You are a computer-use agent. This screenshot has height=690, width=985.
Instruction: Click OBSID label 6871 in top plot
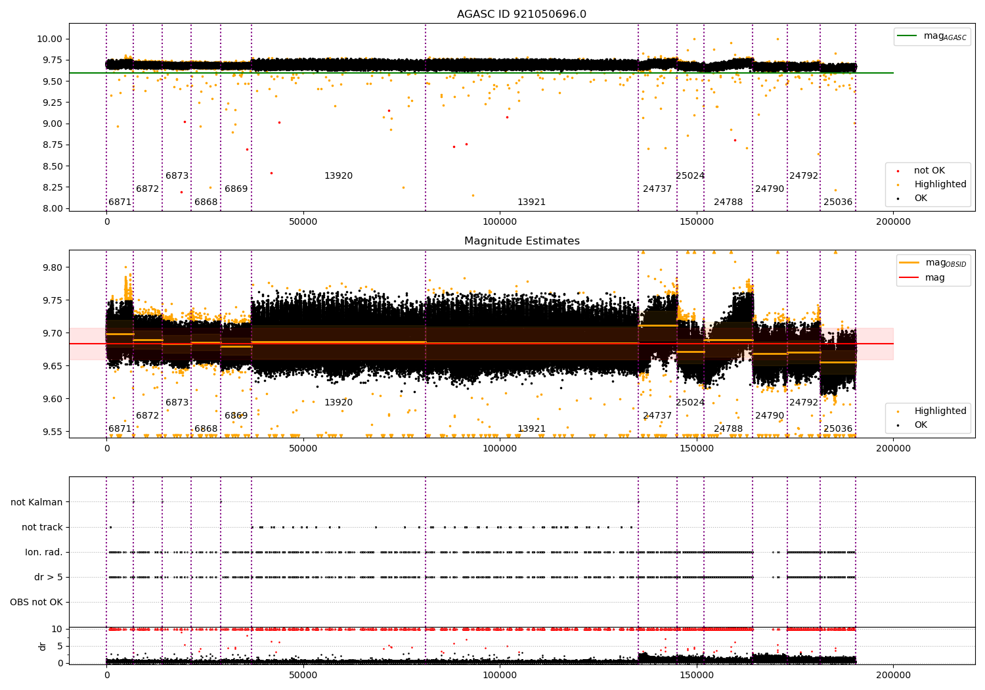(120, 202)
